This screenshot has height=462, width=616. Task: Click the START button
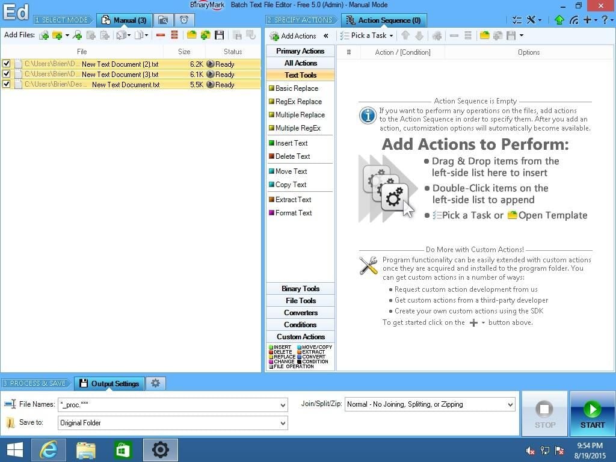click(x=593, y=414)
